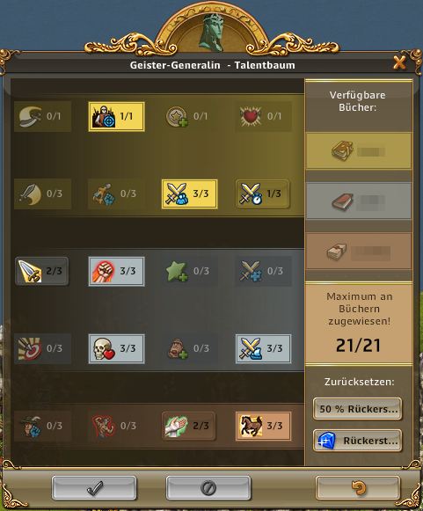Choose the swords with blue boot talent
This screenshot has width=423, height=511.
point(263,348)
